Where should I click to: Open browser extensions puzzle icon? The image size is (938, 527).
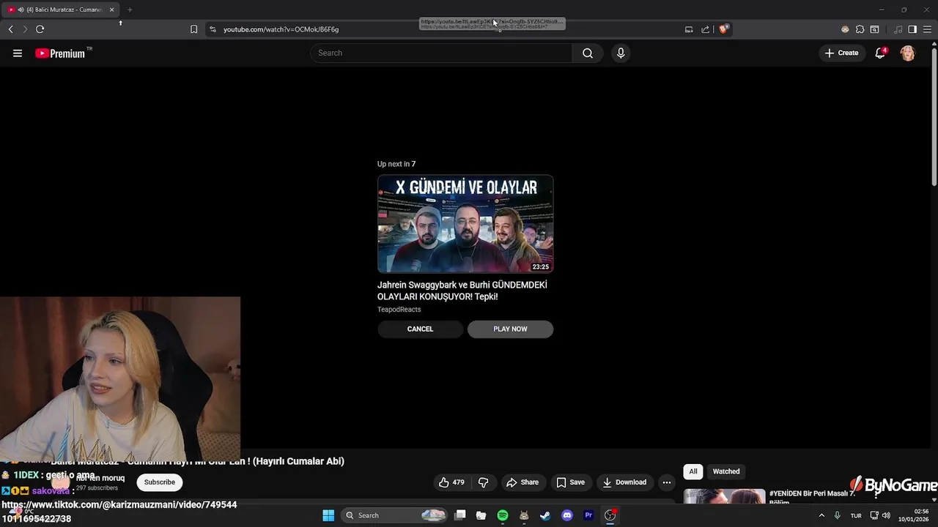click(860, 29)
